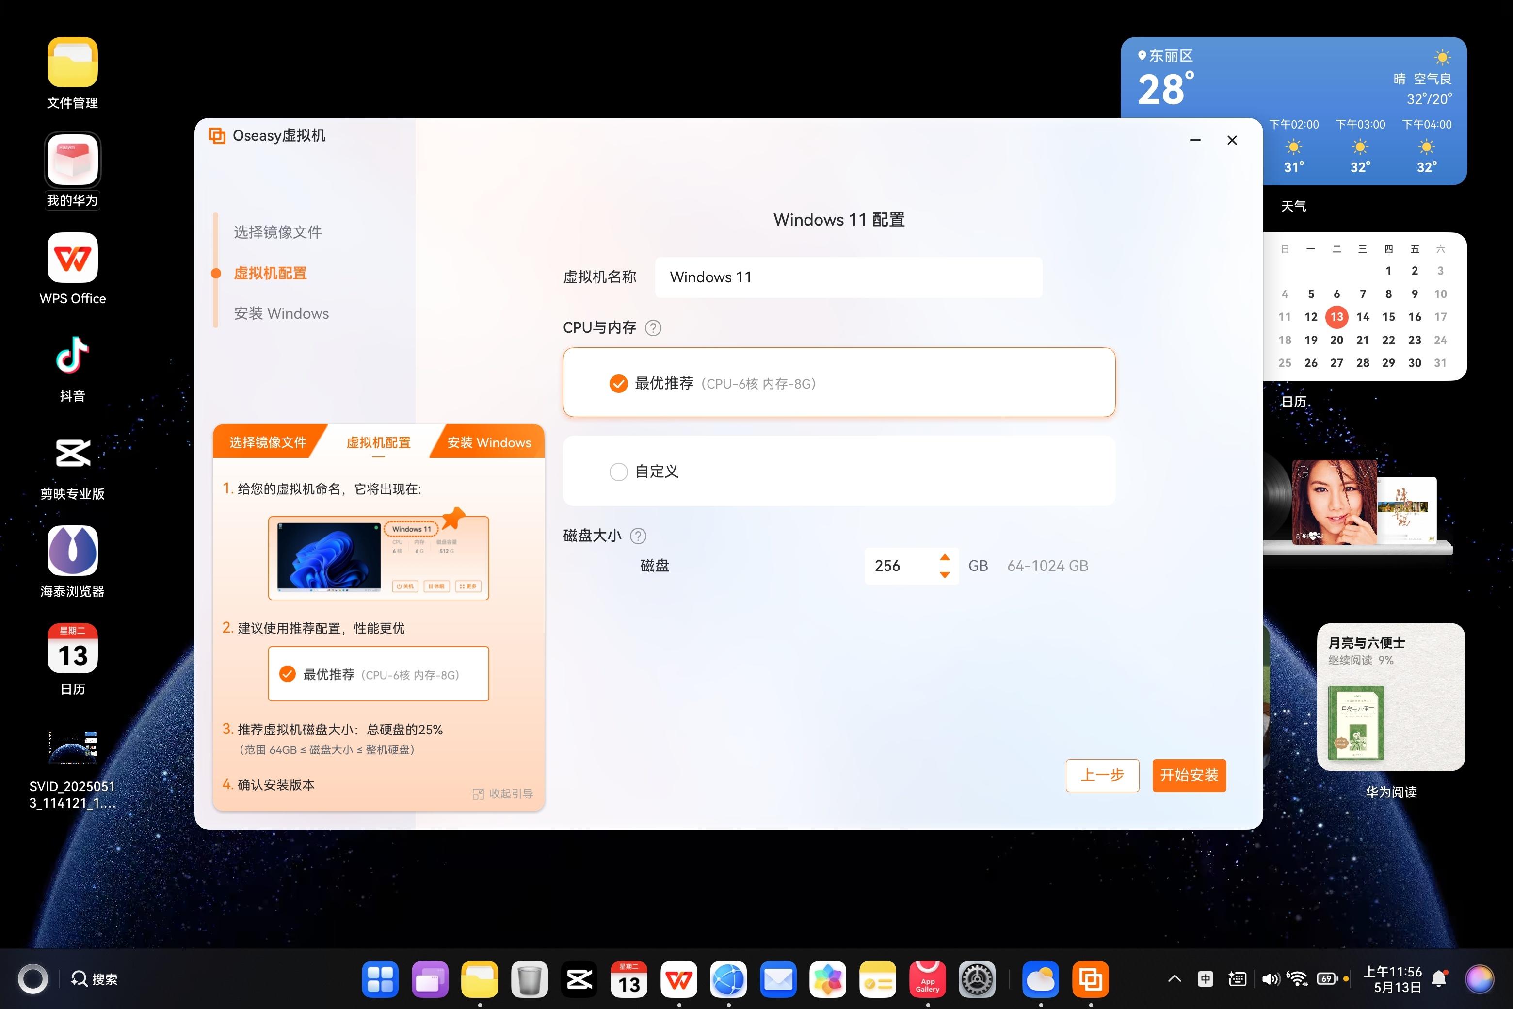
Task: Increase the disk size with the up arrow
Action: (944, 557)
